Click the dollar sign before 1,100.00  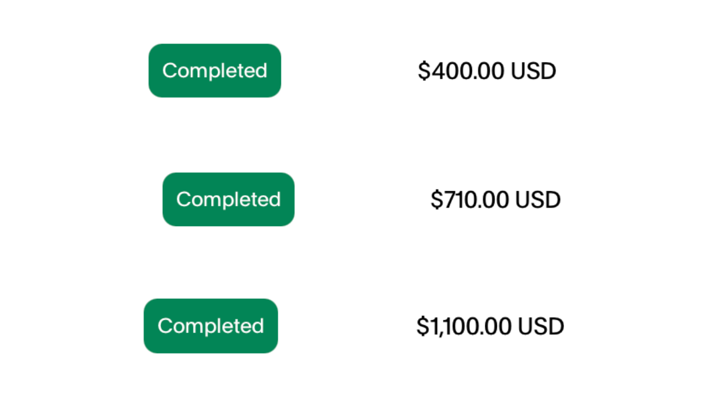pos(423,326)
